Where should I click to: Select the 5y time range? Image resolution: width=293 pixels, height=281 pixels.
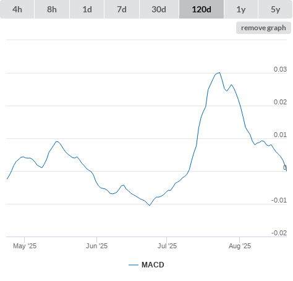point(276,9)
